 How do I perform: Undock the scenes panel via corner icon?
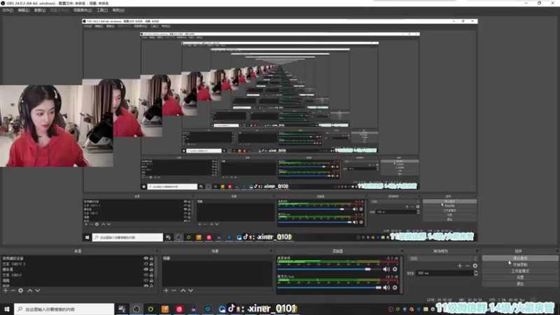coord(271,251)
